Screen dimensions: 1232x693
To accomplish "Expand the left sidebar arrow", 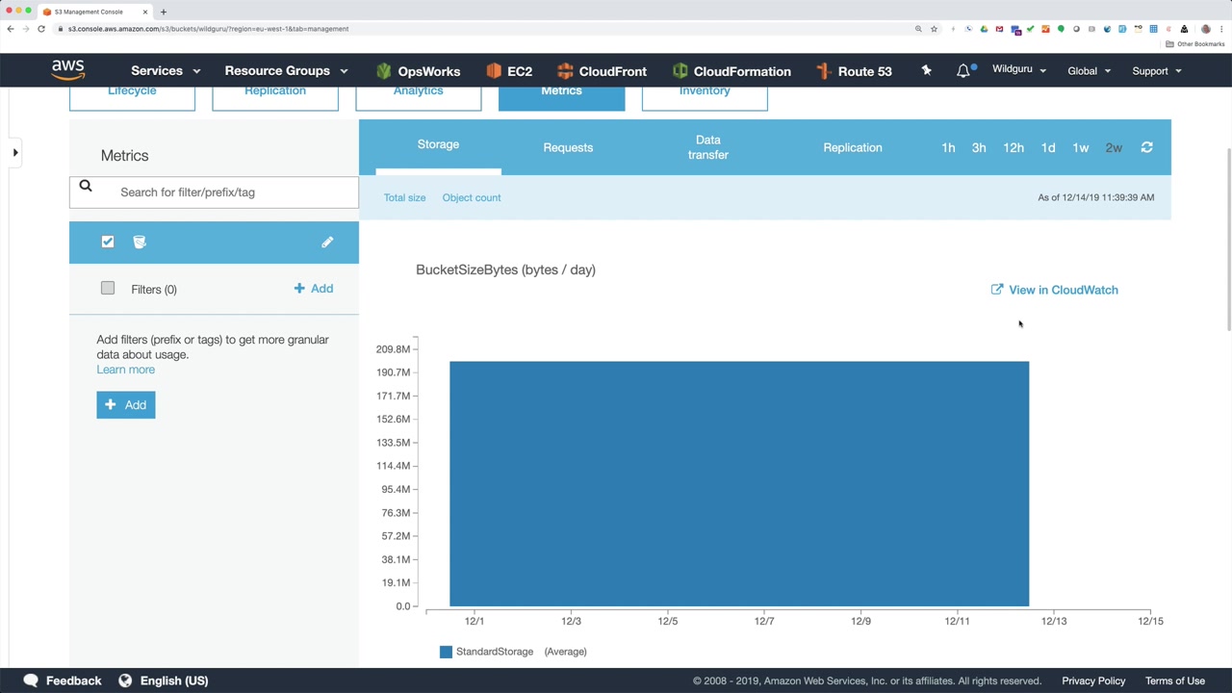I will click(15, 152).
